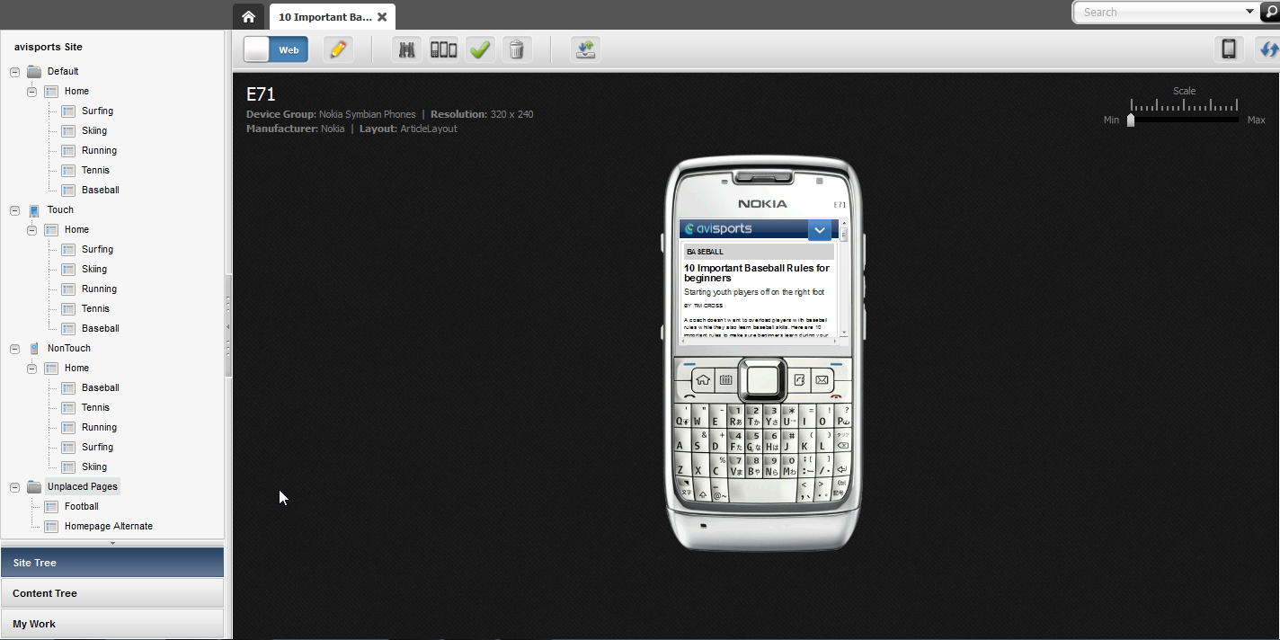Click the pencil Edit icon
Screen dimensions: 1280x640
337,49
